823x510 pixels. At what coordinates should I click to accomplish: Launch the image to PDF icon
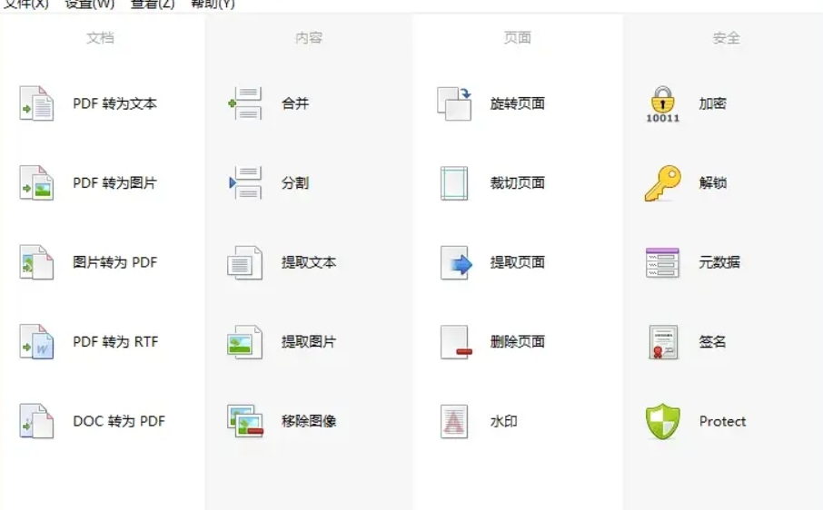tap(36, 262)
